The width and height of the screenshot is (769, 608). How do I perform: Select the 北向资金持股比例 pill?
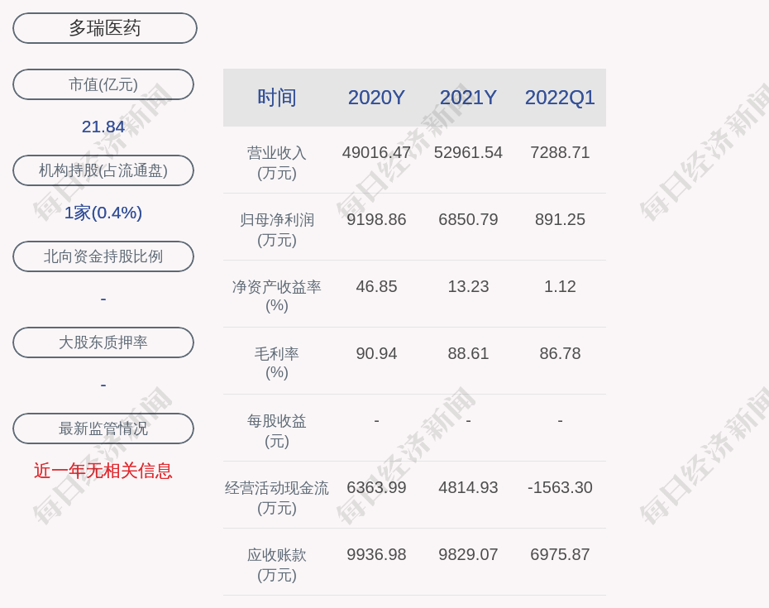click(x=103, y=256)
